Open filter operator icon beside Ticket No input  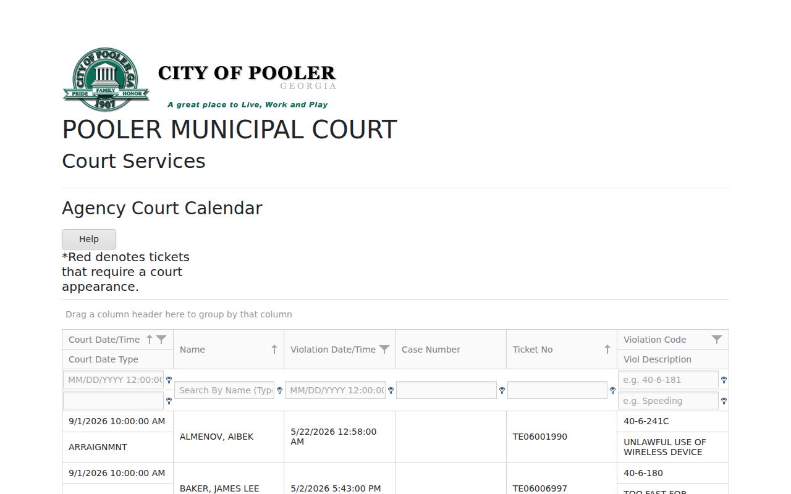612,391
